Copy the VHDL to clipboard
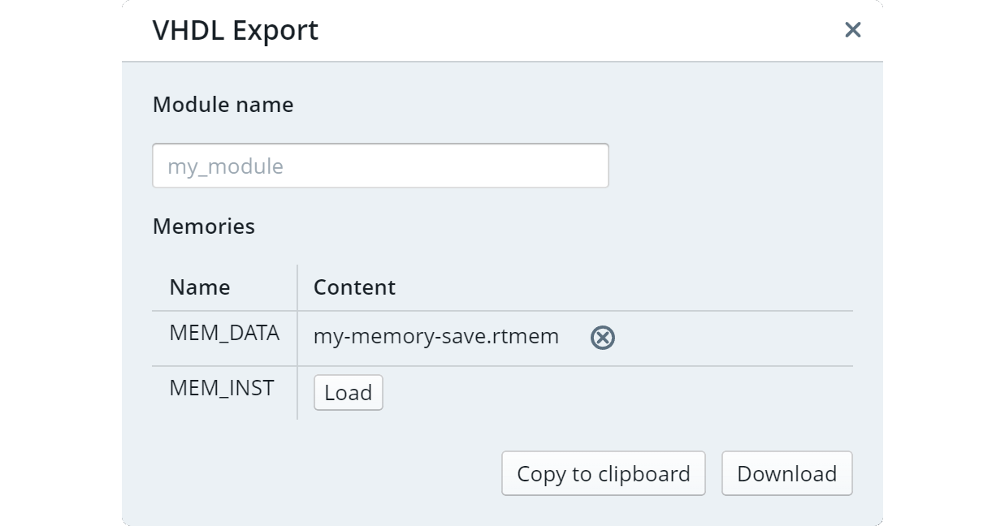 [x=604, y=473]
